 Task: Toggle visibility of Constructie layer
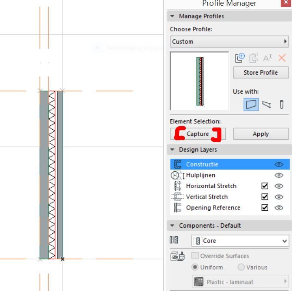pyautogui.click(x=279, y=164)
